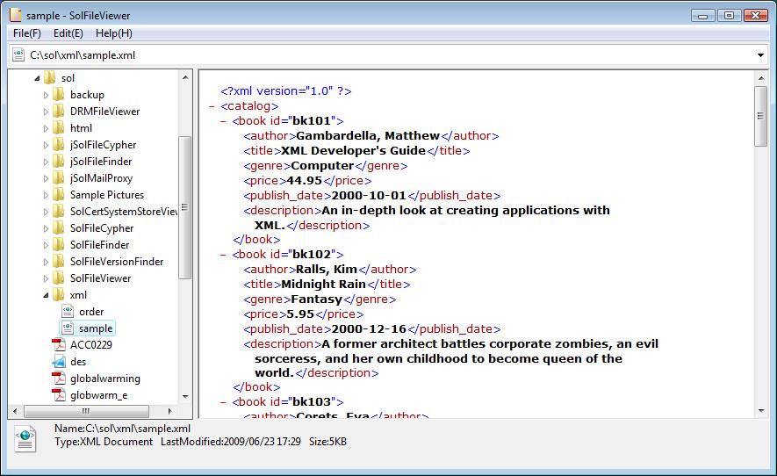Click the SolFileFinder folder icon
Image resolution: width=777 pixels, height=476 pixels.
point(59,244)
